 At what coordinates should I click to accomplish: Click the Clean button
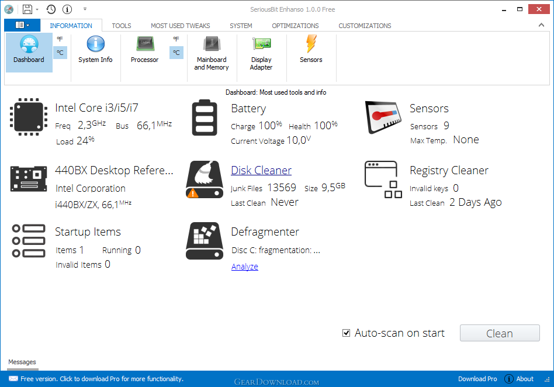(500, 333)
